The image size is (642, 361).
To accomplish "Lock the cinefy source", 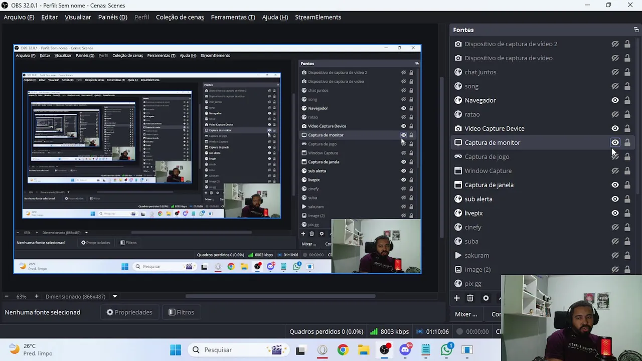I will [x=627, y=227].
